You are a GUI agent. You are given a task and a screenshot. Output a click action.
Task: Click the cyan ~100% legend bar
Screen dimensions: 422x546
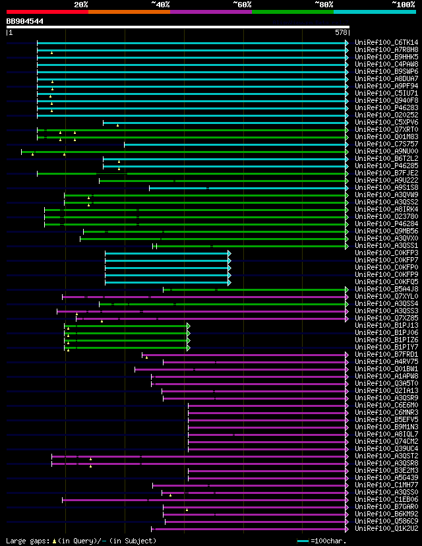[375, 12]
